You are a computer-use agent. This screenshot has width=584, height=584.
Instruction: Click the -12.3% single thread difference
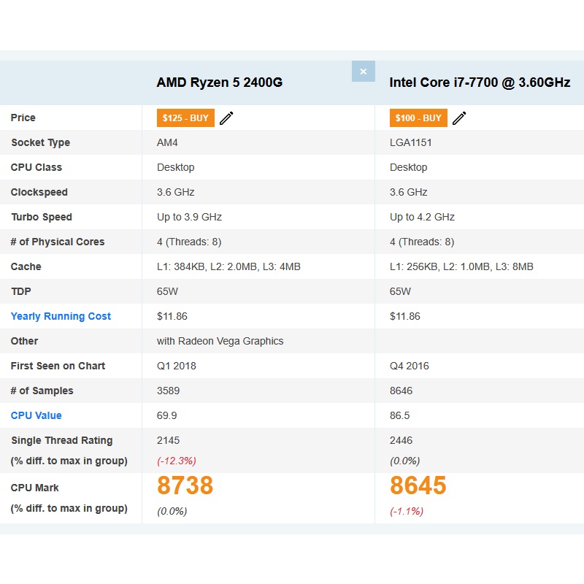[x=177, y=461]
